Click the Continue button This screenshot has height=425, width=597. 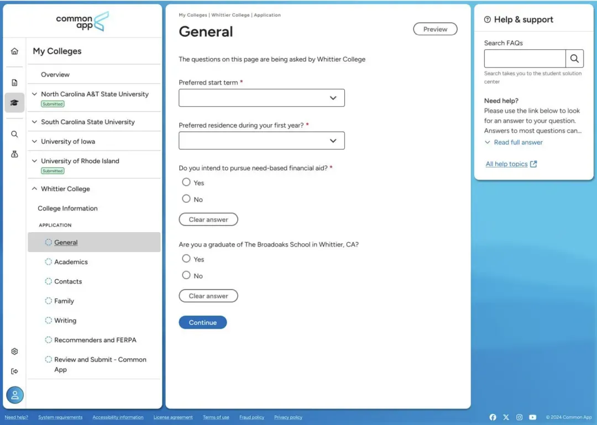click(x=202, y=322)
